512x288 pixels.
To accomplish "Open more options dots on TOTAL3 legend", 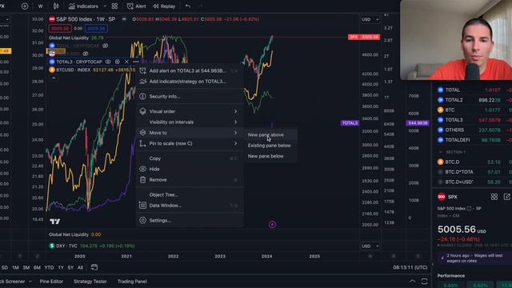I will (136, 62).
